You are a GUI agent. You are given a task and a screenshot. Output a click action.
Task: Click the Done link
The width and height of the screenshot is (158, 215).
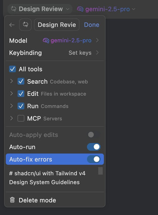pyautogui.click(x=92, y=25)
